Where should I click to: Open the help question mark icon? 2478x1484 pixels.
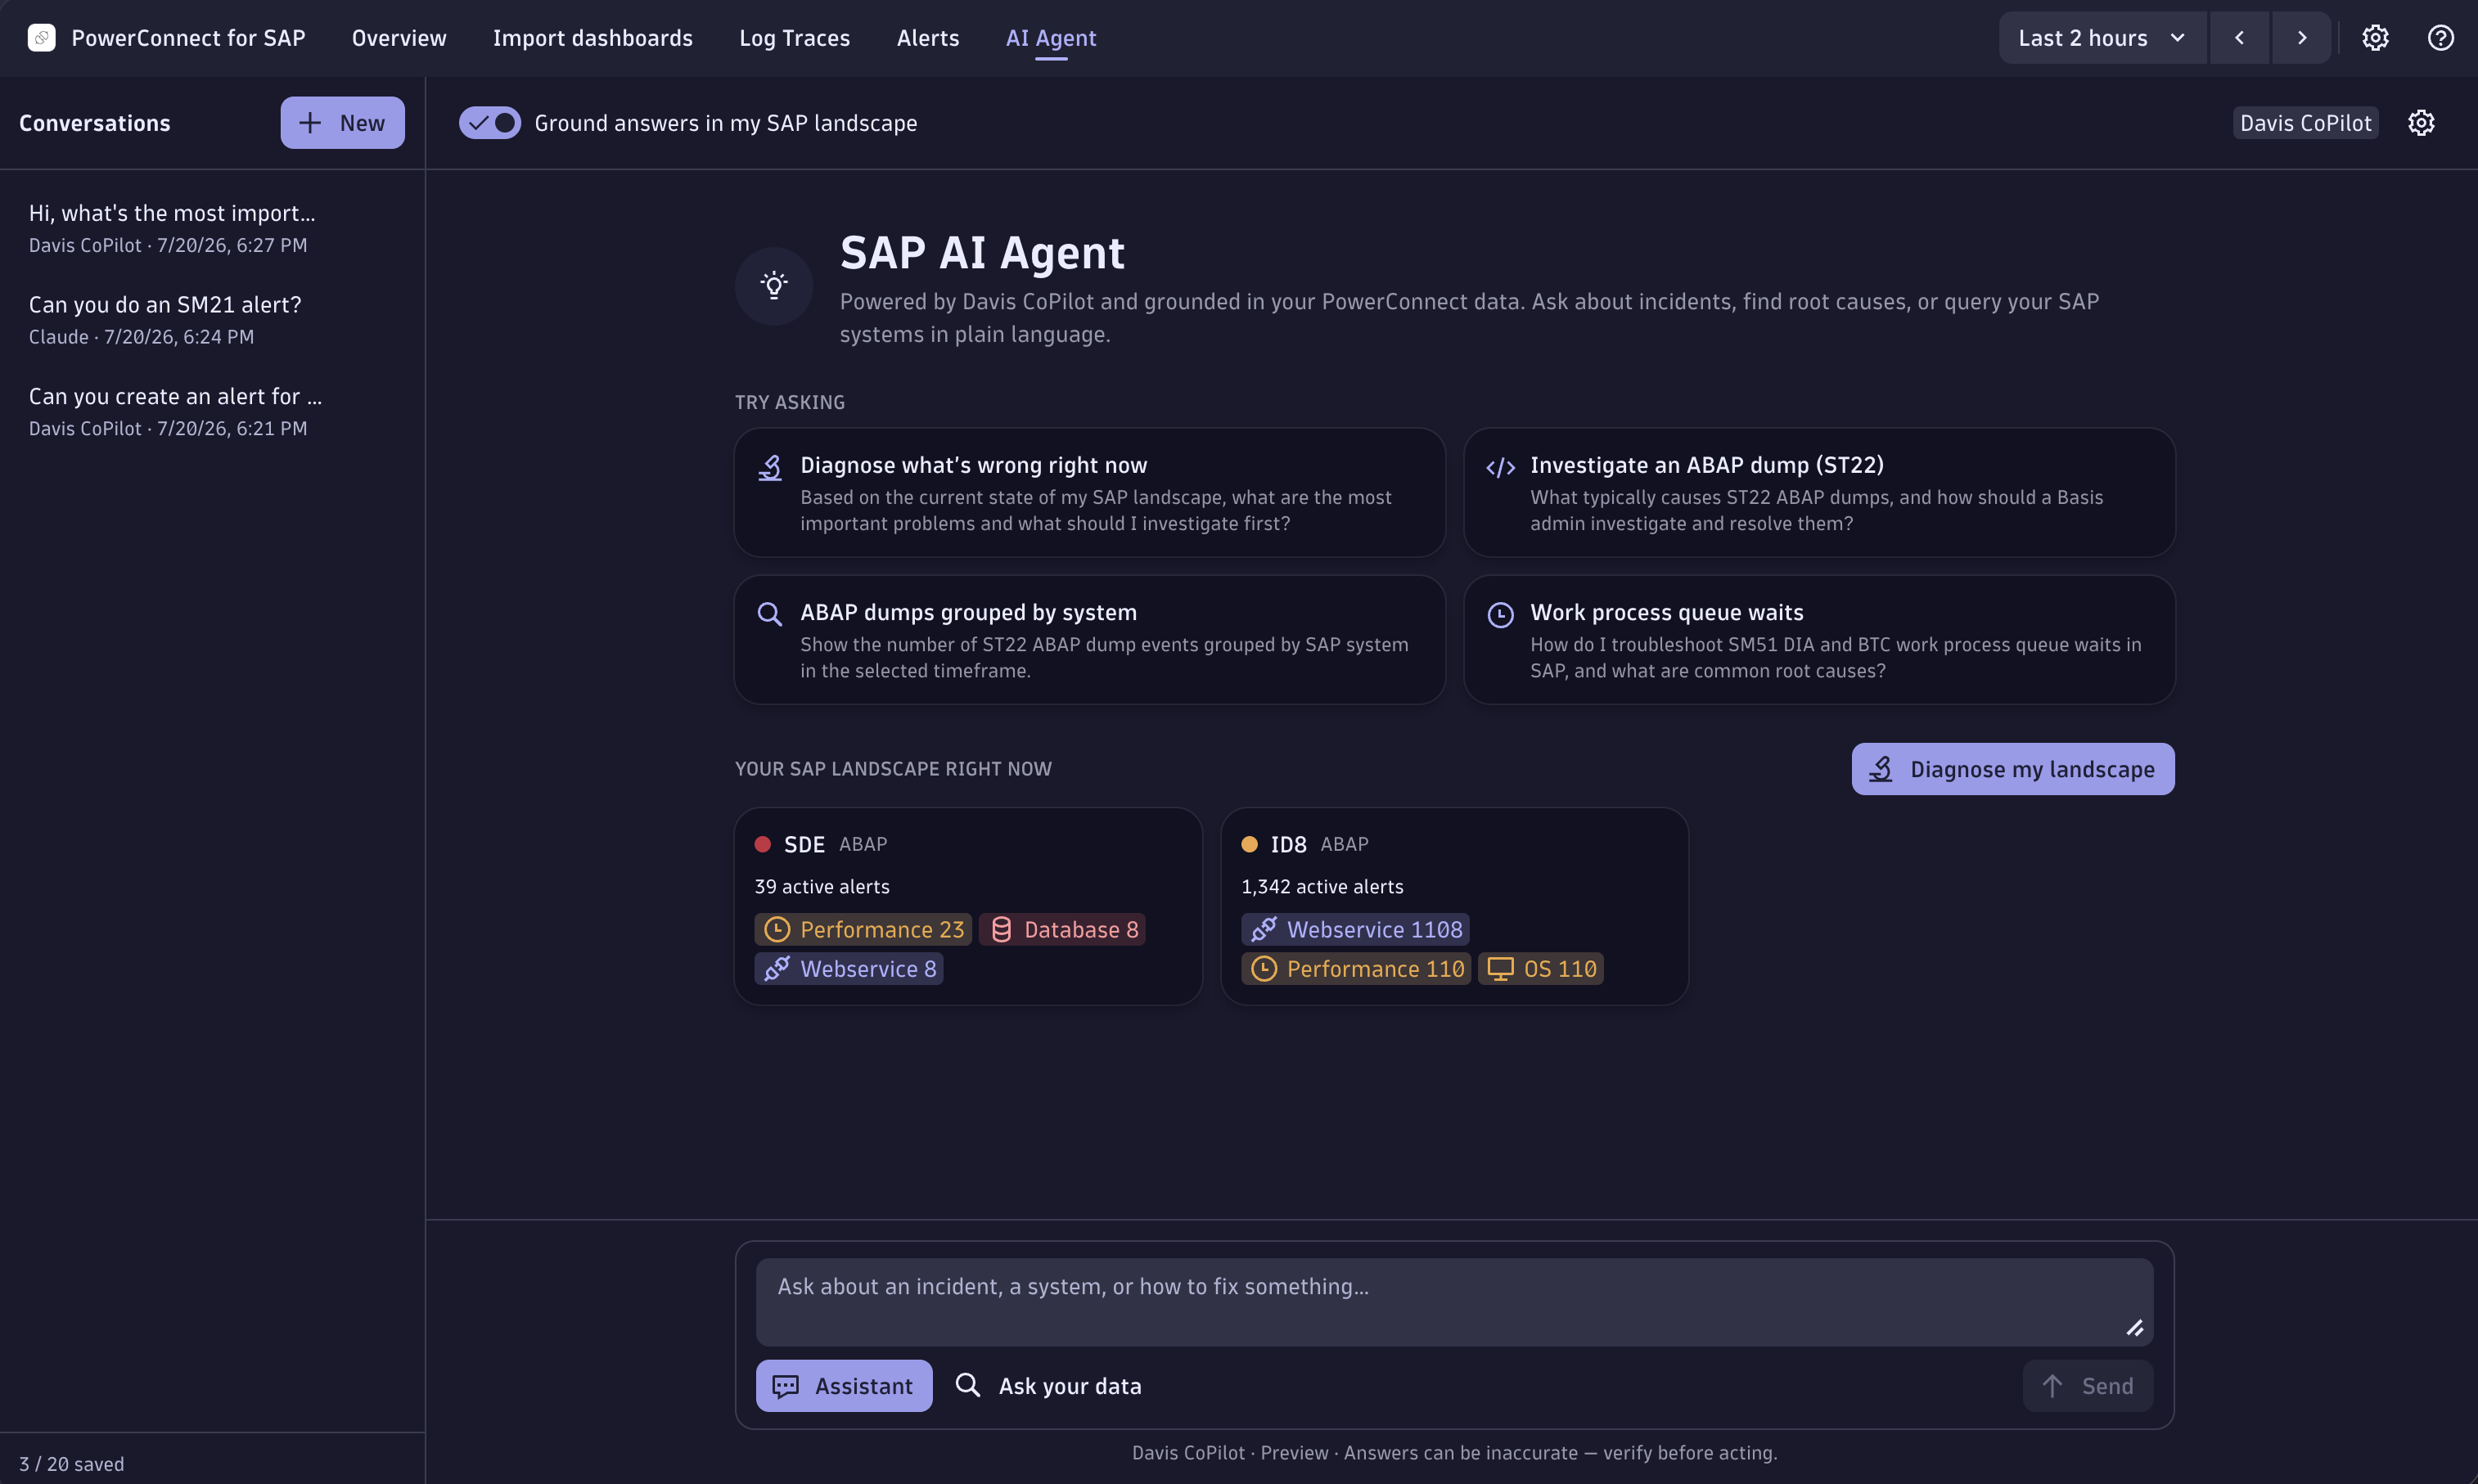coord(2440,38)
